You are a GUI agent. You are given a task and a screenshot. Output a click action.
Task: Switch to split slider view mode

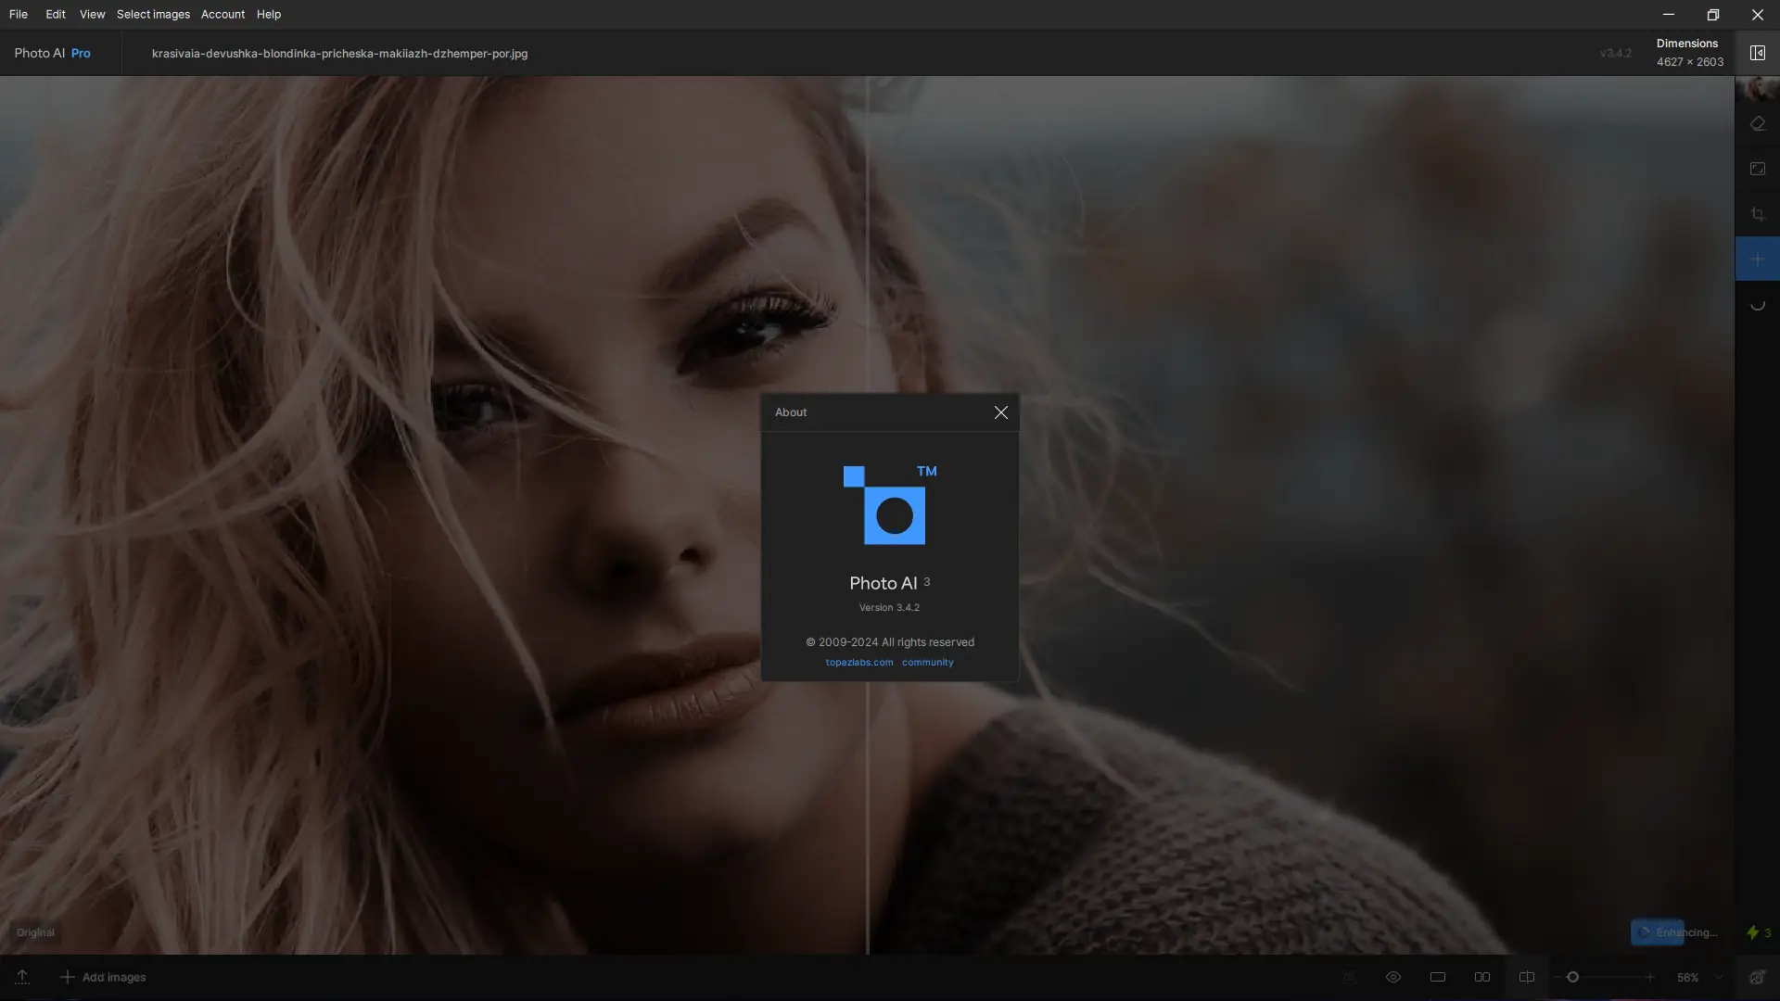pos(1526,977)
